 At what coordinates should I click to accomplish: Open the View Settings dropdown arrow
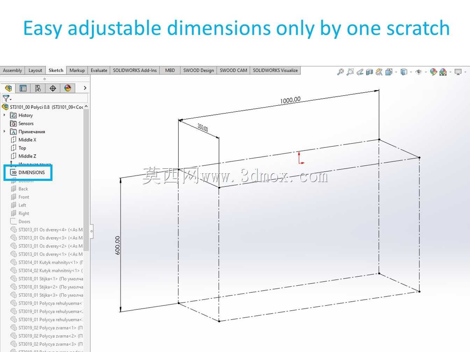(465, 72)
